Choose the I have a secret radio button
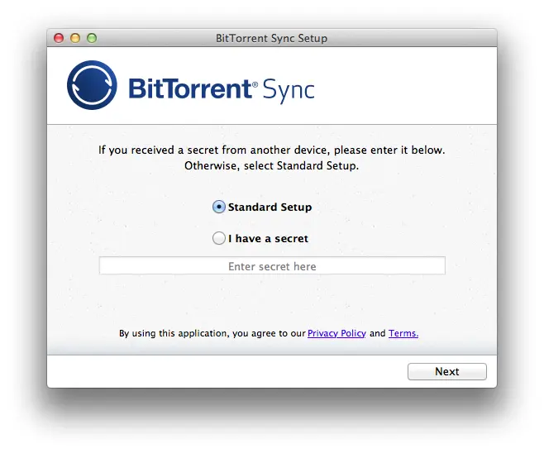 pos(219,238)
